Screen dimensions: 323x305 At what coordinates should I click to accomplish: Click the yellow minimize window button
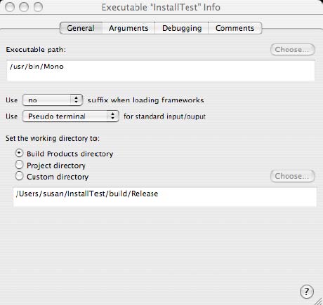tap(24, 7)
